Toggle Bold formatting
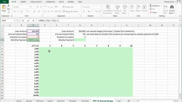182x102 pixels. coord(15,11)
